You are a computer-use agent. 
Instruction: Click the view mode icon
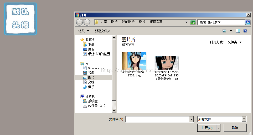224,31
